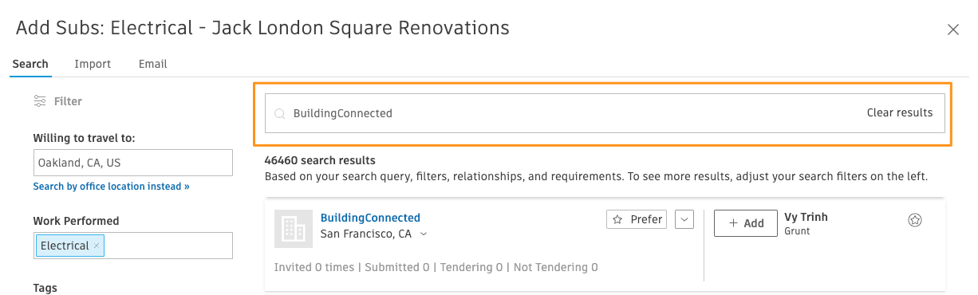Remove the Electrical tag with x
Image resolution: width=978 pixels, height=295 pixels.
tap(97, 246)
